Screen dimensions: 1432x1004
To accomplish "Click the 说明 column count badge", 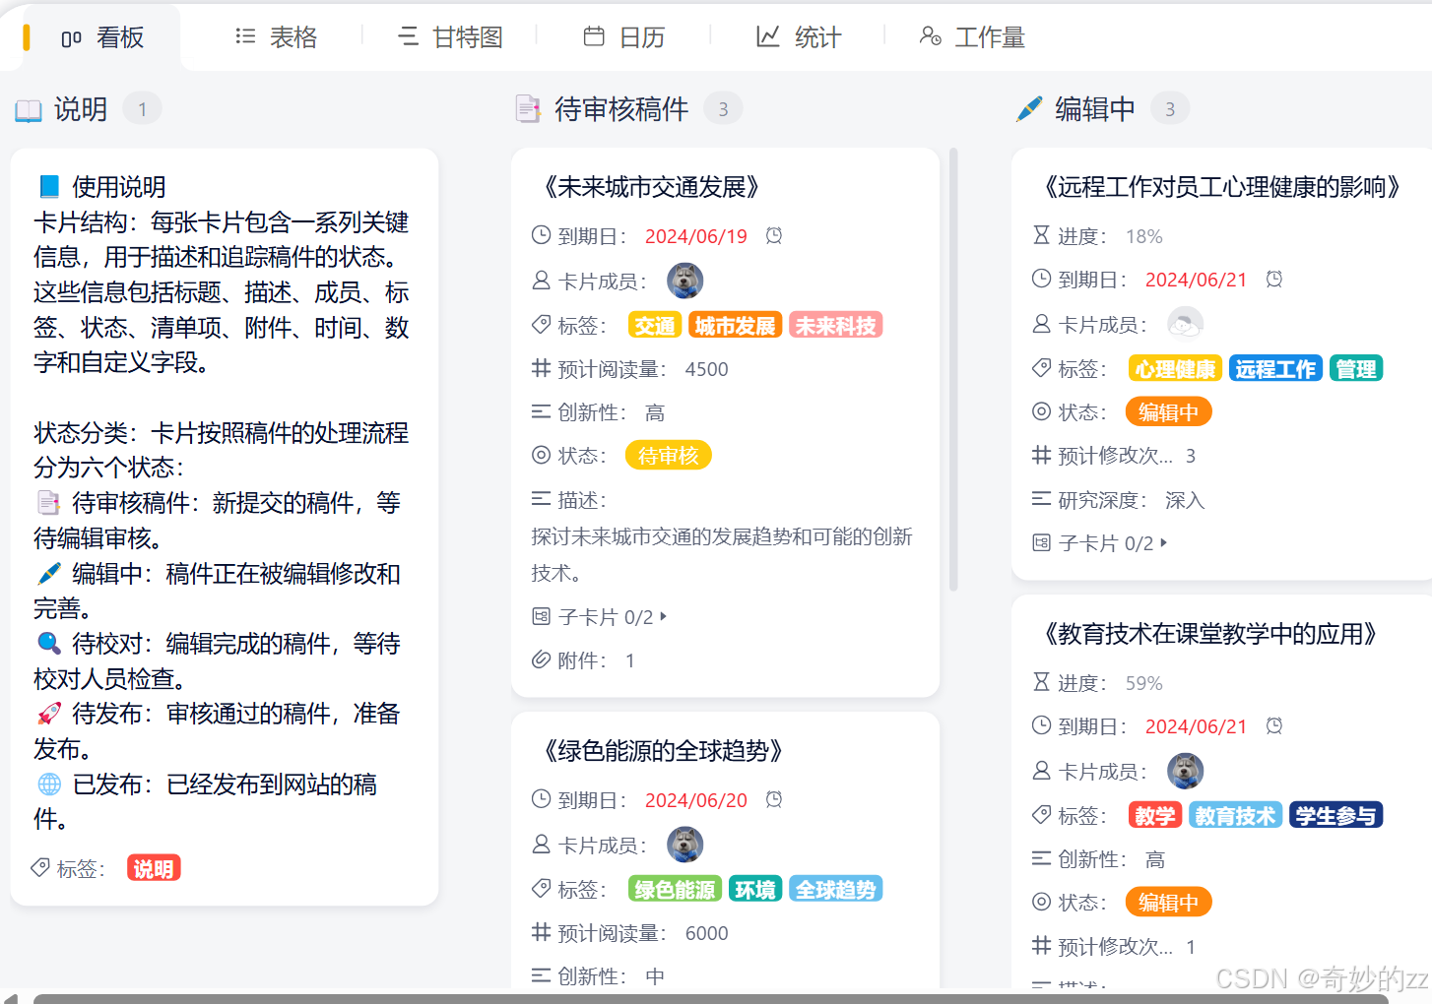I will pyautogui.click(x=143, y=109).
